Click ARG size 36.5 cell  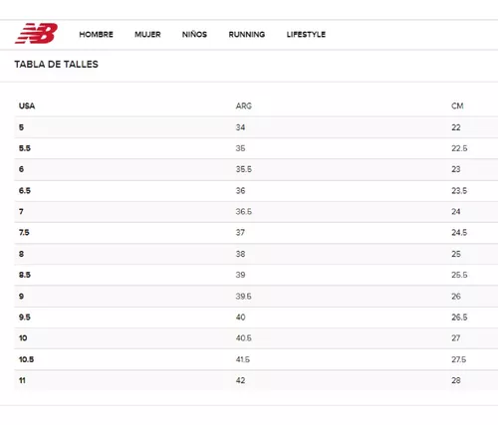(x=244, y=212)
